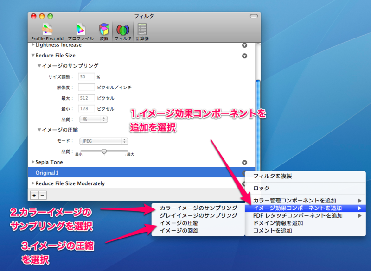Collapse the Reduce File Size section
This screenshot has width=371, height=271.
32,55
